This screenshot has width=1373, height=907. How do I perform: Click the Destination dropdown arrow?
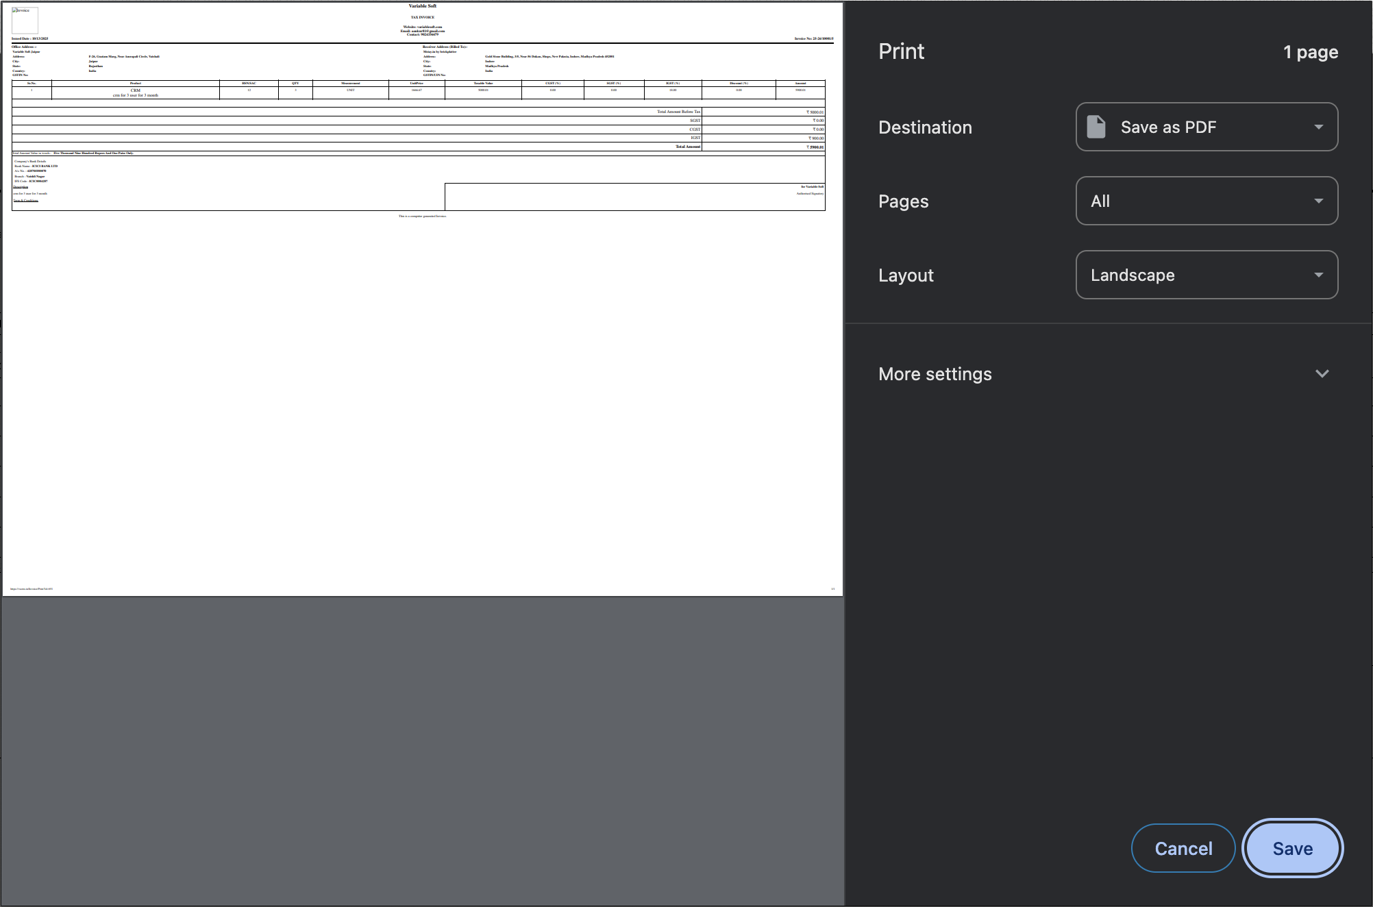click(x=1318, y=127)
